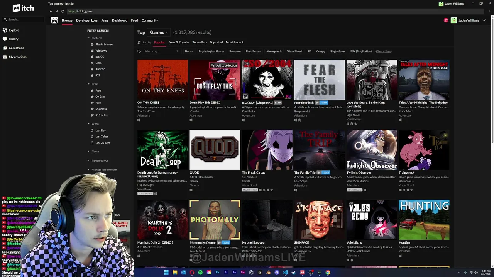
Task: Filter by iOS platform
Action: [x=95, y=75]
